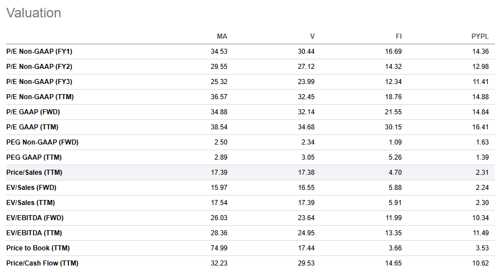Click the P/E GAAP (FWD) row label
Image resolution: width=495 pixels, height=270 pixels.
(x=33, y=112)
